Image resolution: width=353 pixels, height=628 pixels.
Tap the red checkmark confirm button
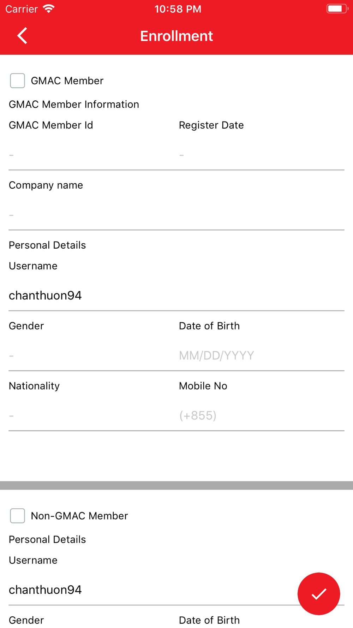(318, 594)
